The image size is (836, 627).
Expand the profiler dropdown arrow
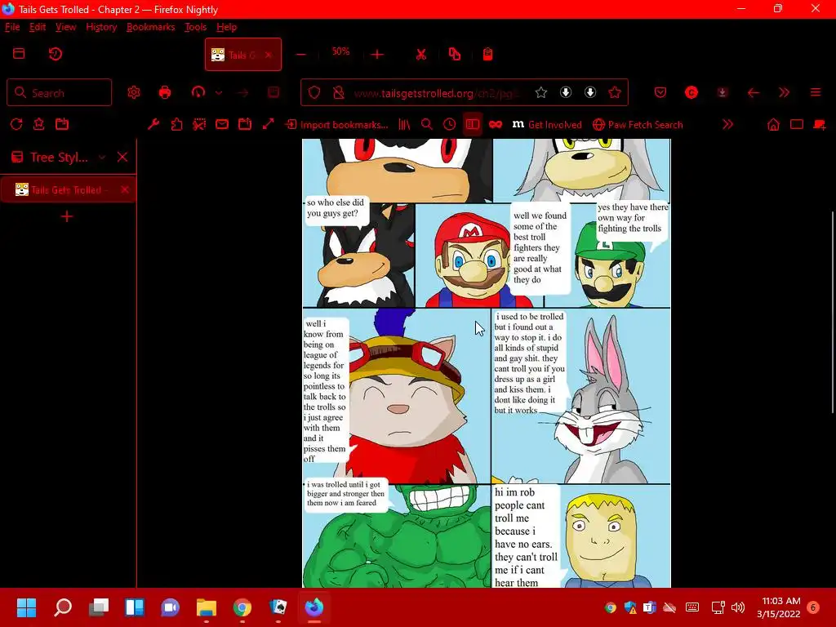click(x=219, y=93)
